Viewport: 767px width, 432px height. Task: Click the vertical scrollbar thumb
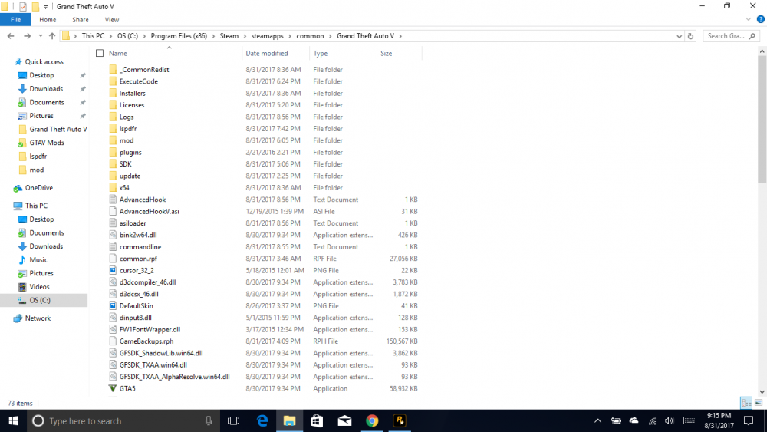[762, 119]
